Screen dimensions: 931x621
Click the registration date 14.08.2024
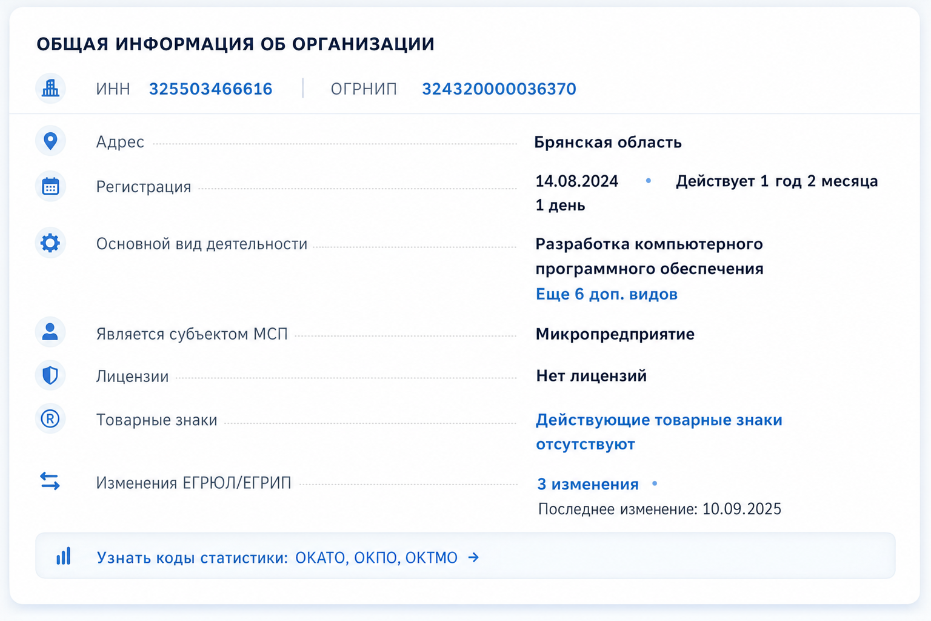pos(577,181)
